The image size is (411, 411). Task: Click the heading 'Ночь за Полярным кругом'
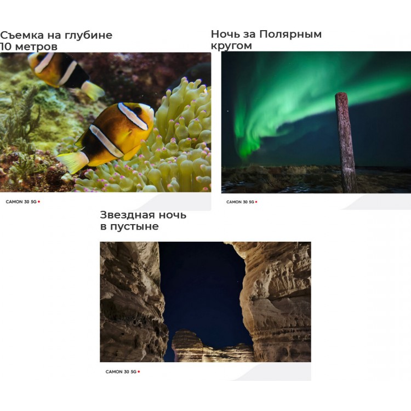[266, 39]
